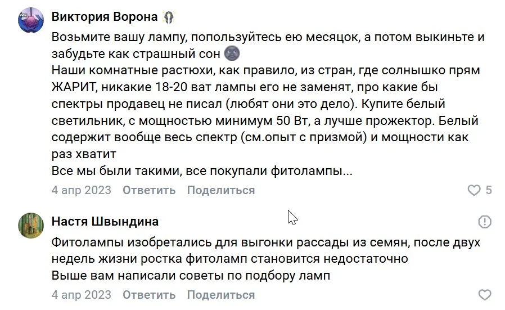Like Настя Швындина's comment with the heart
This screenshot has width=505, height=310.
pos(485,295)
